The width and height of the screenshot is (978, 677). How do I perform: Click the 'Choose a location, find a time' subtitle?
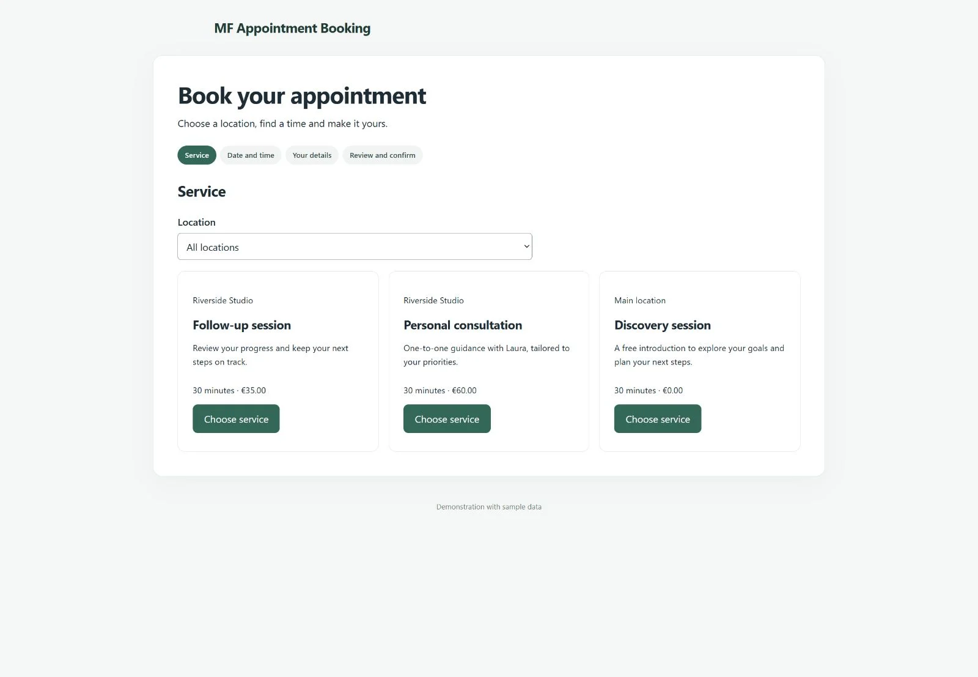click(282, 124)
